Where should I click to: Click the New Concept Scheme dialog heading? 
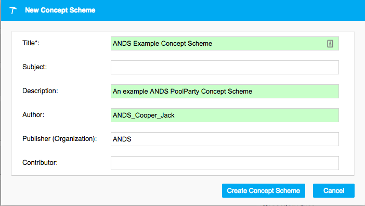[x=60, y=10]
